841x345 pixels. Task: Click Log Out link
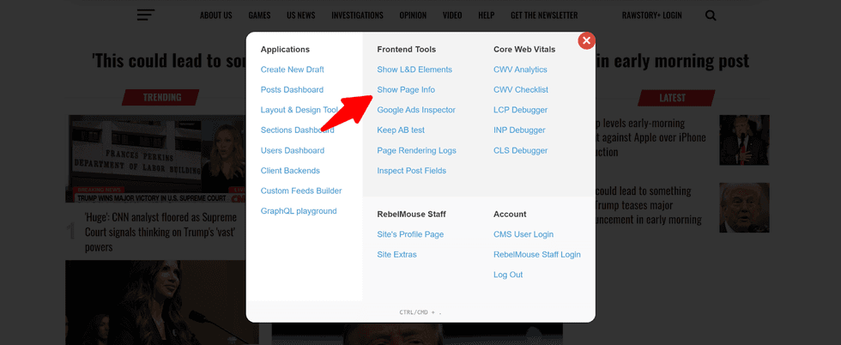pyautogui.click(x=508, y=275)
